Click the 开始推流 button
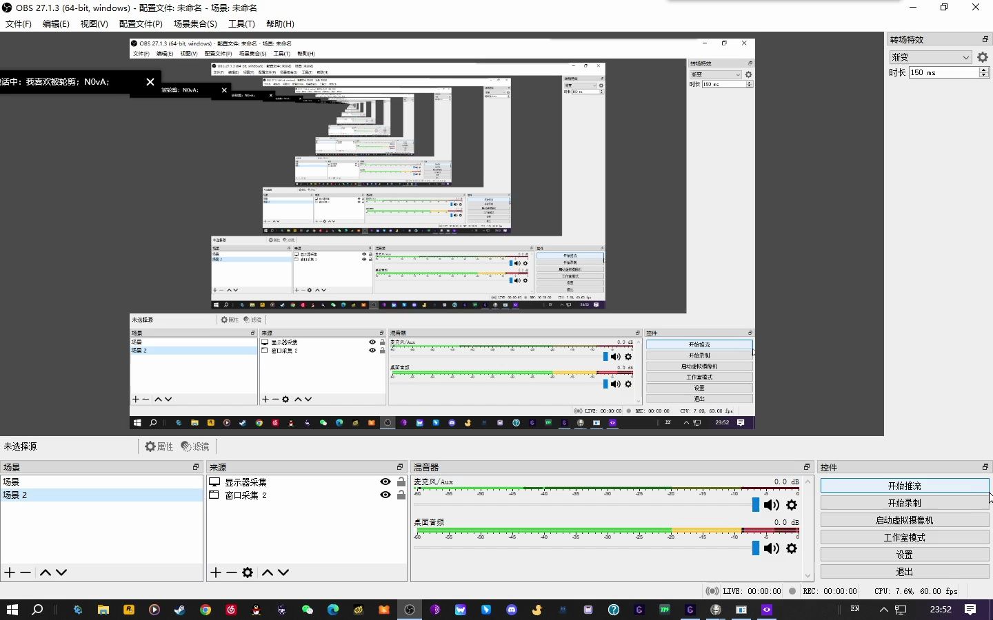 pyautogui.click(x=905, y=486)
